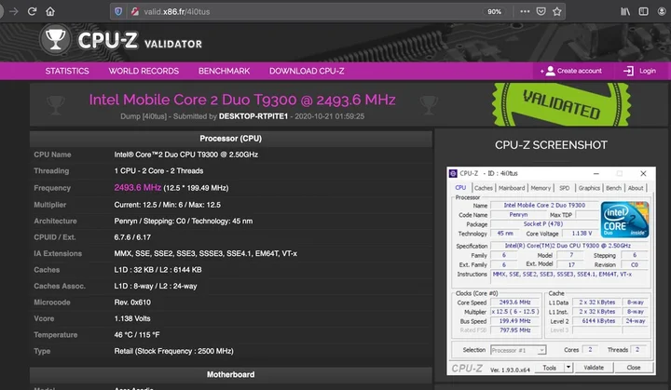Click the page heading Intel Mobile Core 2 Duo T9300
Viewport: 671px width, 390px height.
point(242,100)
